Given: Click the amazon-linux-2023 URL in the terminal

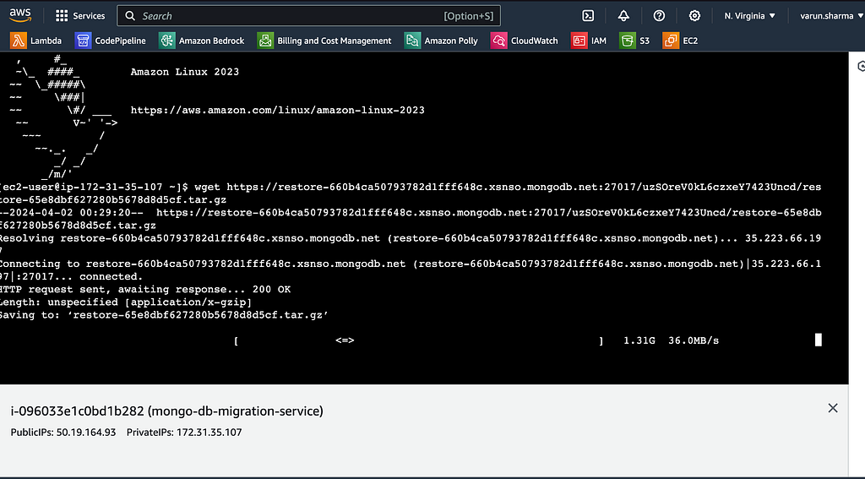Looking at the screenshot, I should coord(277,110).
